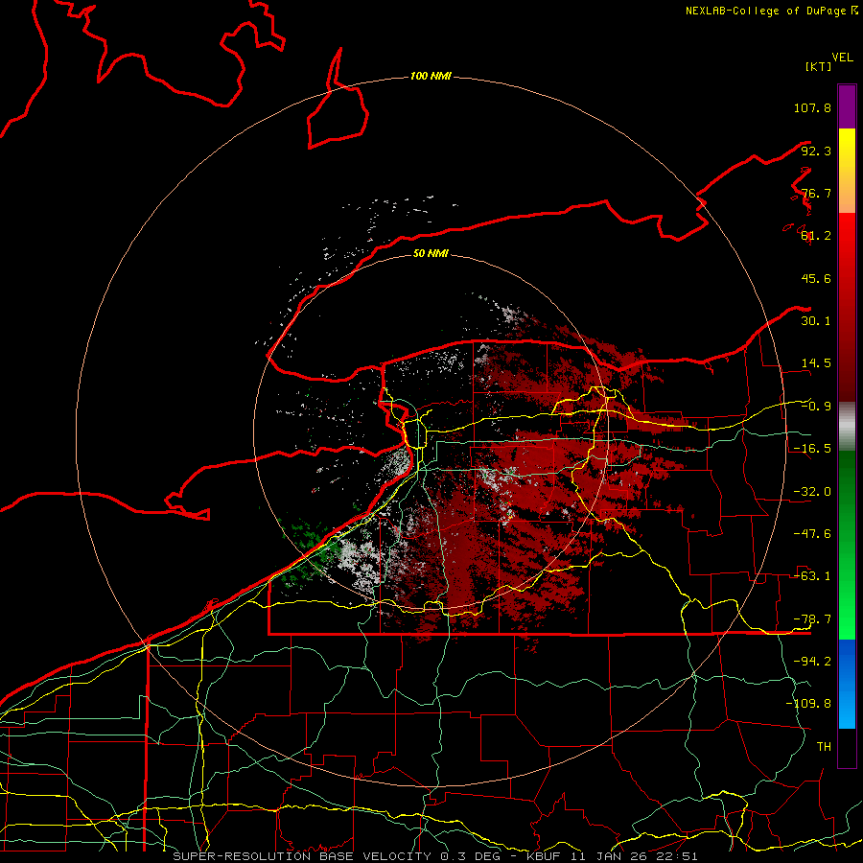Viewport: 863px width, 863px height.
Task: Click the -78.7 legend value
Action: [x=812, y=619]
